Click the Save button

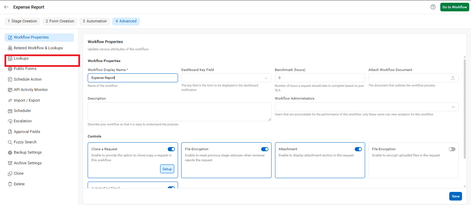click(x=455, y=196)
